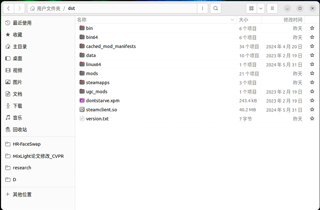Click the dst breadcrumb segment
Viewport: 320px width, 210px height.
(x=71, y=8)
